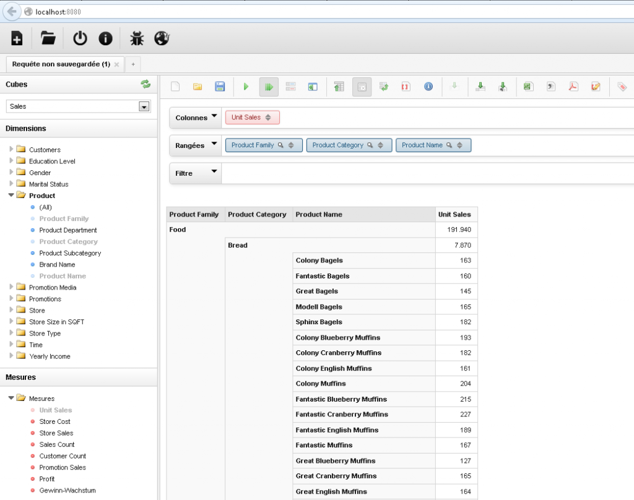Run the current query

246,87
